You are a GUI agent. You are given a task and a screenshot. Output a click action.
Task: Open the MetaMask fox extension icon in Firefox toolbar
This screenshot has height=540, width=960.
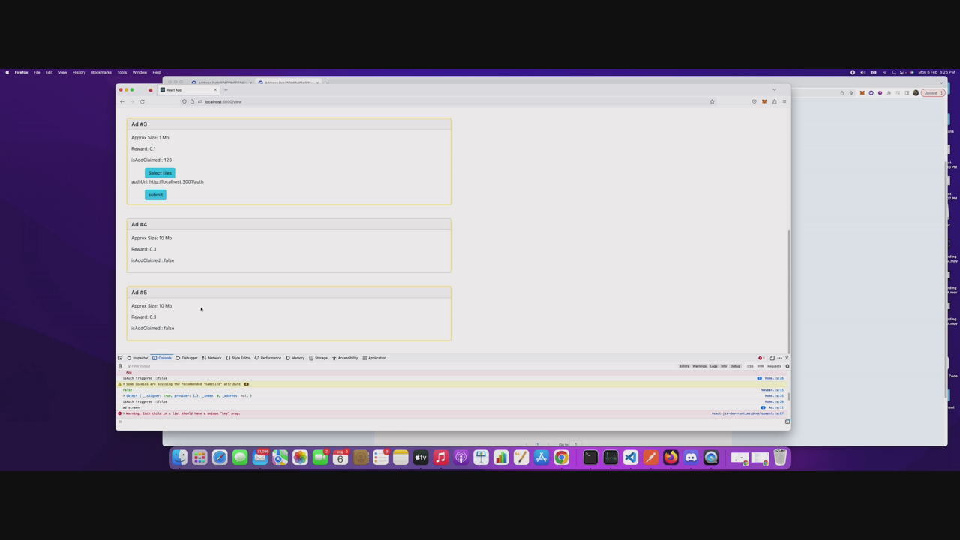[x=764, y=101]
